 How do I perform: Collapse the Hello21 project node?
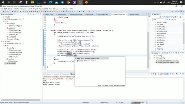coord(1,17)
